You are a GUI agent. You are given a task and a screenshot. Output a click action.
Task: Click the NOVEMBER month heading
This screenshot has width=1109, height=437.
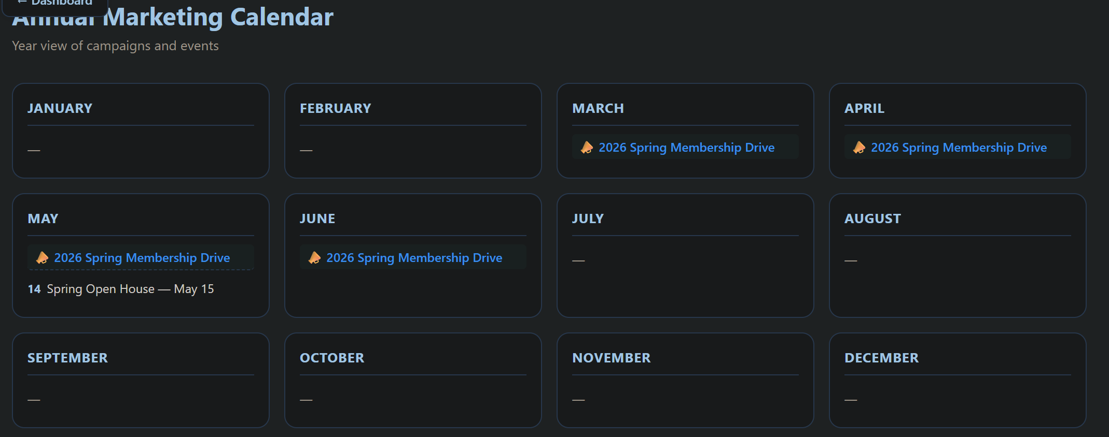tap(611, 358)
